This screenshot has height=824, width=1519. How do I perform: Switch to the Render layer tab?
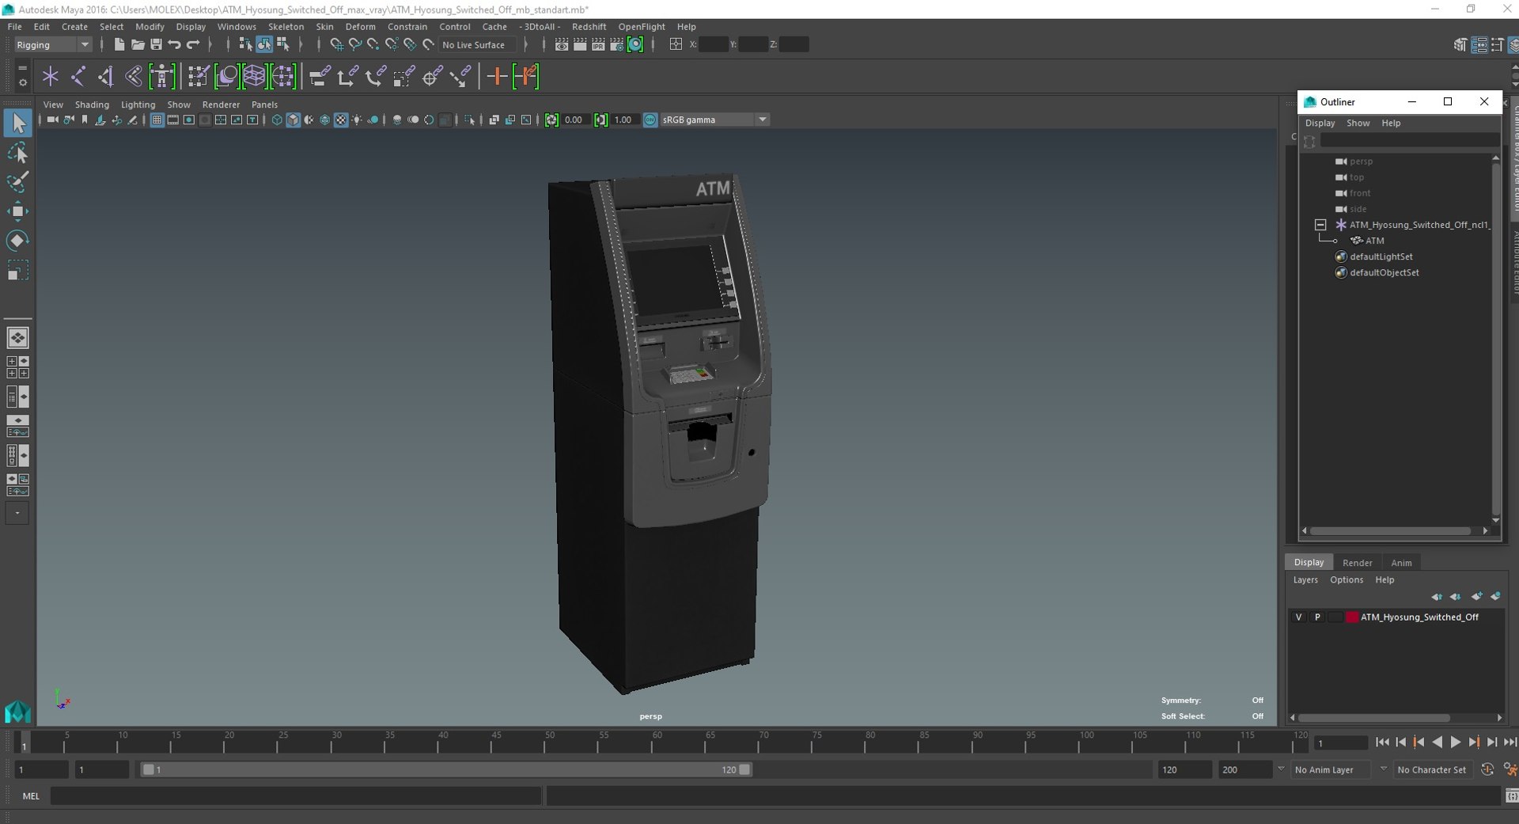pyautogui.click(x=1357, y=563)
